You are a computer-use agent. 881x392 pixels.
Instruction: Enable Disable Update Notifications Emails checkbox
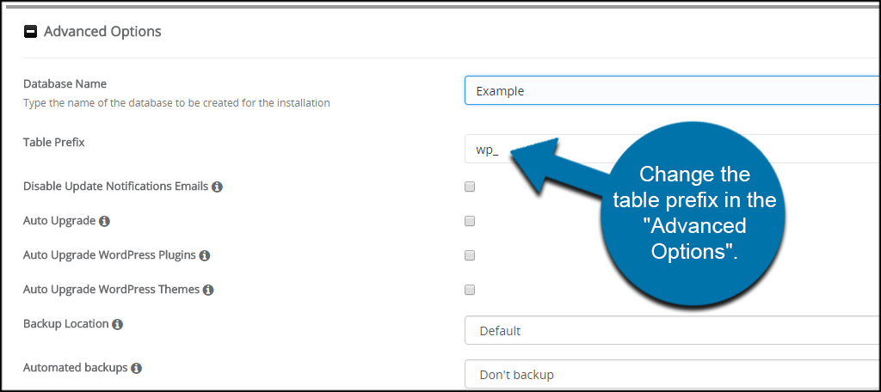pos(470,187)
